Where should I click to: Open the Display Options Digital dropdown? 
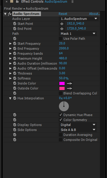[78, 125]
